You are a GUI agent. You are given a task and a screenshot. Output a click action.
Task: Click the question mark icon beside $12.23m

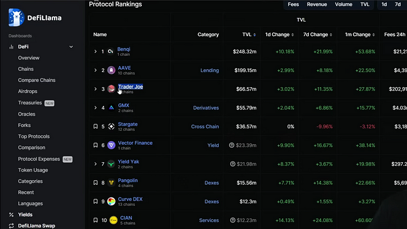pos(233,220)
